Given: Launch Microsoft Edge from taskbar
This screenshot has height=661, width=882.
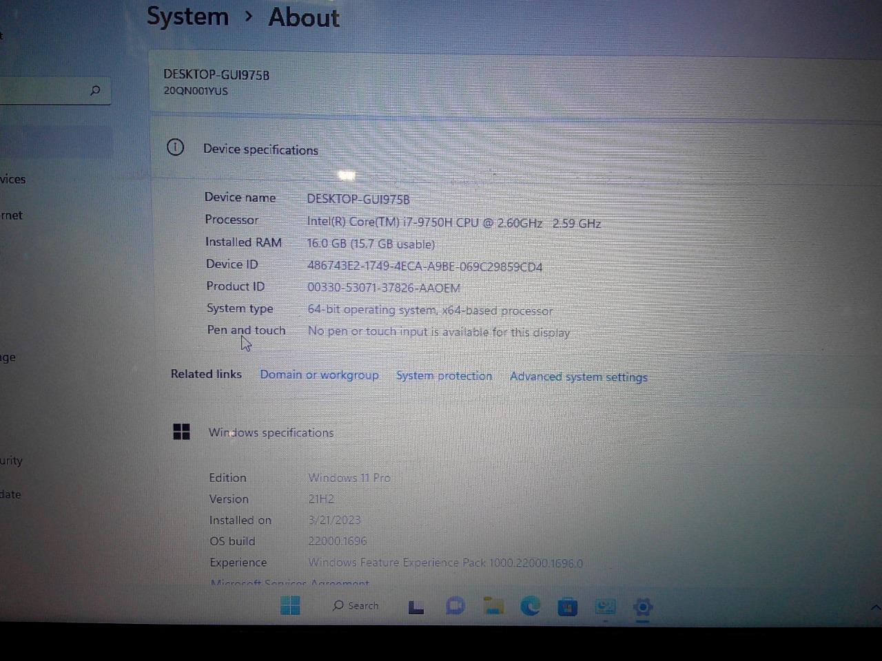Looking at the screenshot, I should (x=530, y=606).
